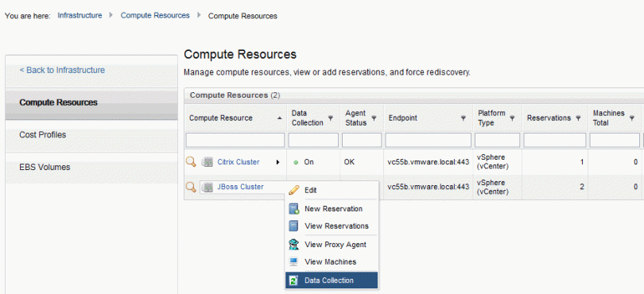Click the OK agent status for Citrix Cluster
This screenshot has height=294, width=644.
(x=350, y=162)
